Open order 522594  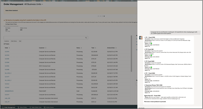tap(7, 55)
